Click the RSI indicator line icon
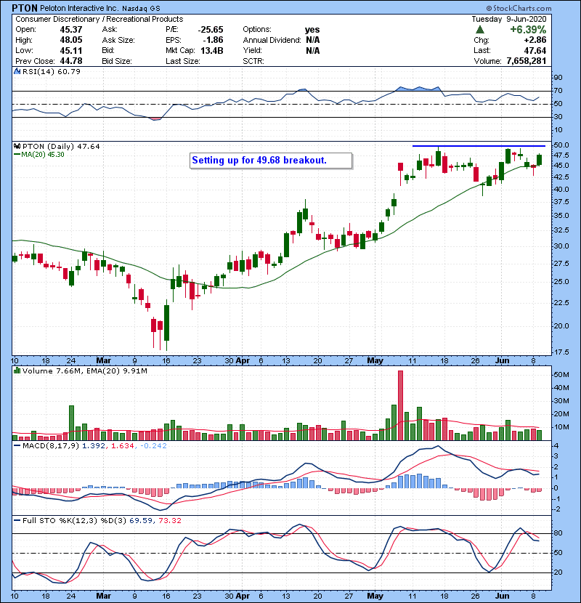 pyautogui.click(x=17, y=71)
